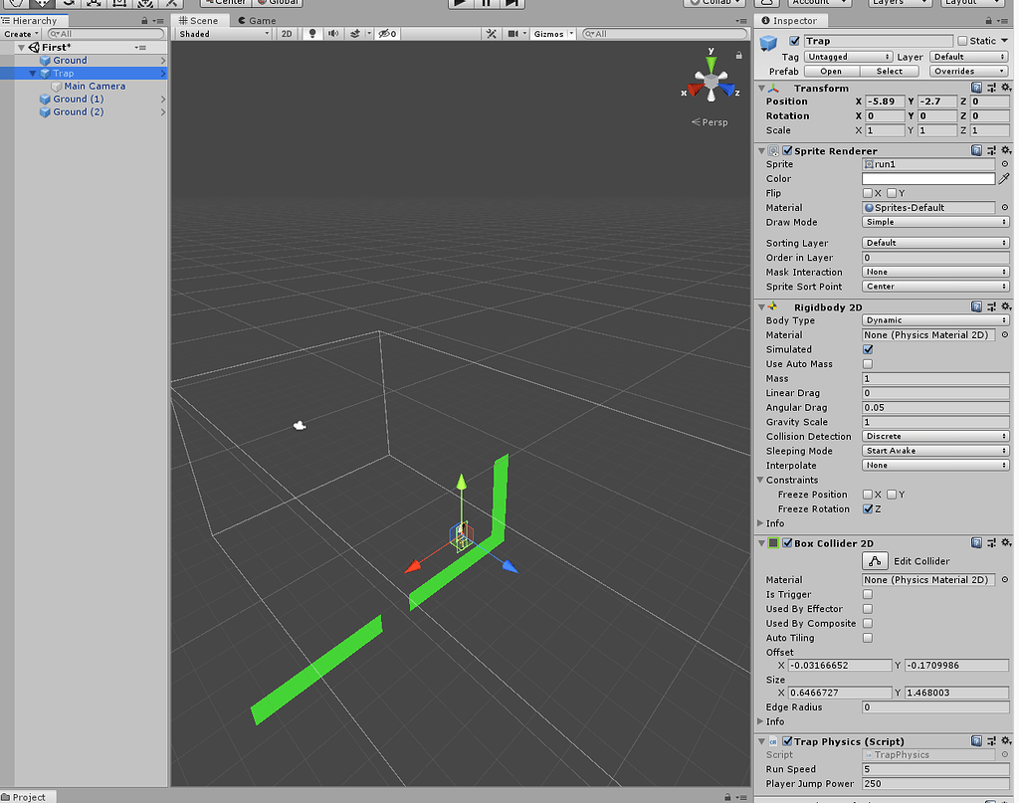This screenshot has width=1019, height=803.
Task: Uncheck Freeze Rotation Z constraint
Action: (868, 508)
